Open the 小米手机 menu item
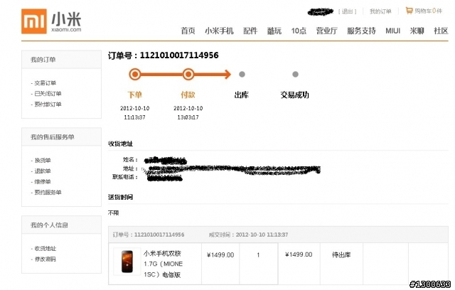 pos(219,31)
